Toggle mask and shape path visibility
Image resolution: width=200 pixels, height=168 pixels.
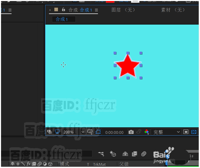[98, 132]
